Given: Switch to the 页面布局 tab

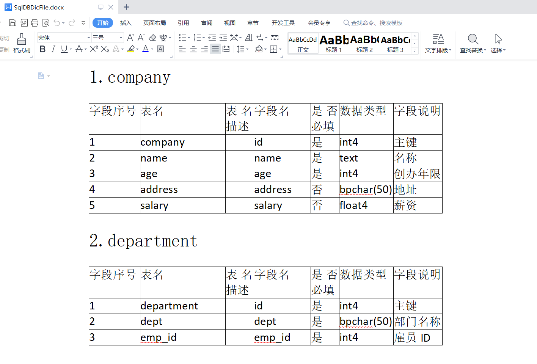Looking at the screenshot, I should [x=154, y=23].
